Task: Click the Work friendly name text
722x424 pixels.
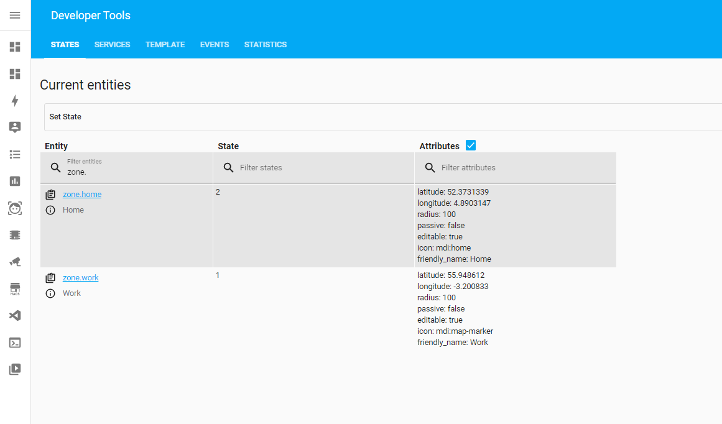Action: click(x=72, y=293)
